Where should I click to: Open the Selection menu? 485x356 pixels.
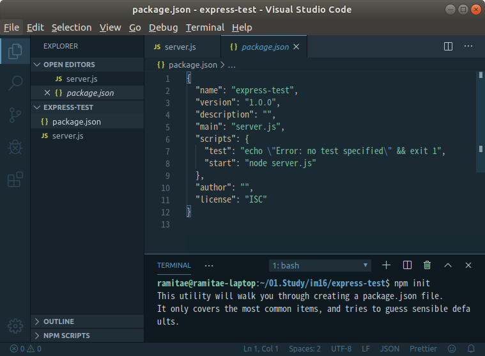click(72, 27)
